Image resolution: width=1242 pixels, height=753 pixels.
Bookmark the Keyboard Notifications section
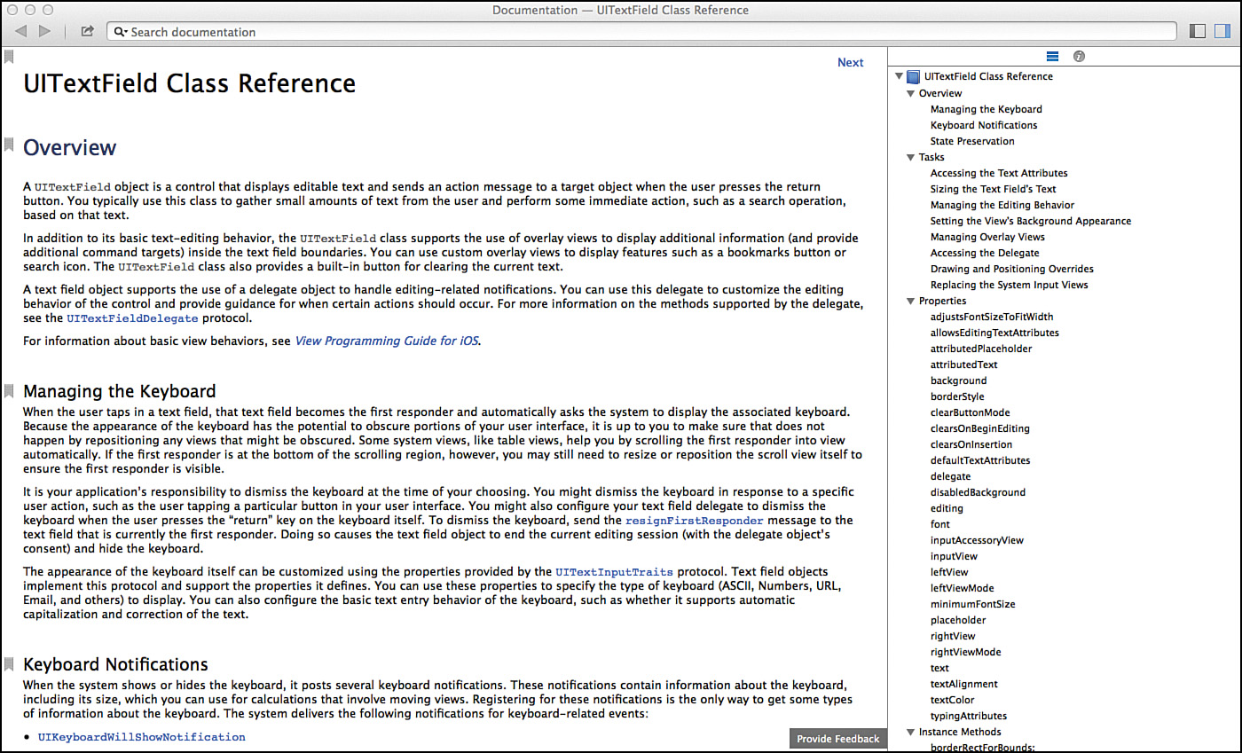9,663
